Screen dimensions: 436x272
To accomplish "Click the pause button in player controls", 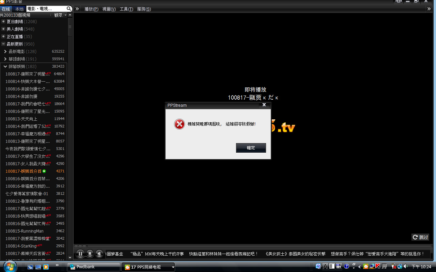I will coord(80,253).
